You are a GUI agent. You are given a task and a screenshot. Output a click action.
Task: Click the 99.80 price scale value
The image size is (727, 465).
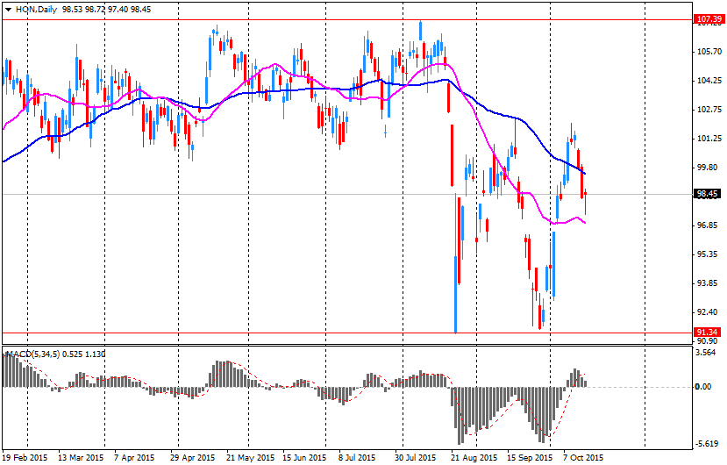[x=709, y=168]
